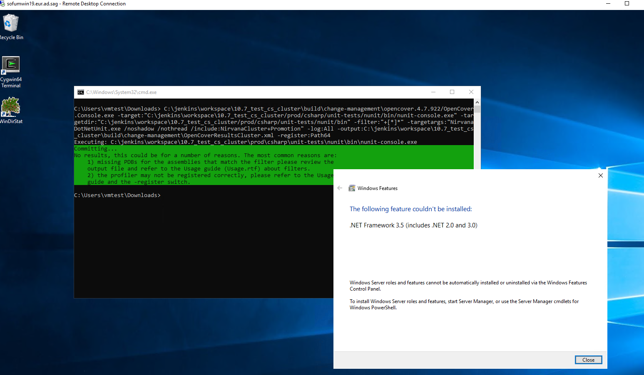
Task: Open the Recycle Bin desktop icon
Action: (11, 27)
